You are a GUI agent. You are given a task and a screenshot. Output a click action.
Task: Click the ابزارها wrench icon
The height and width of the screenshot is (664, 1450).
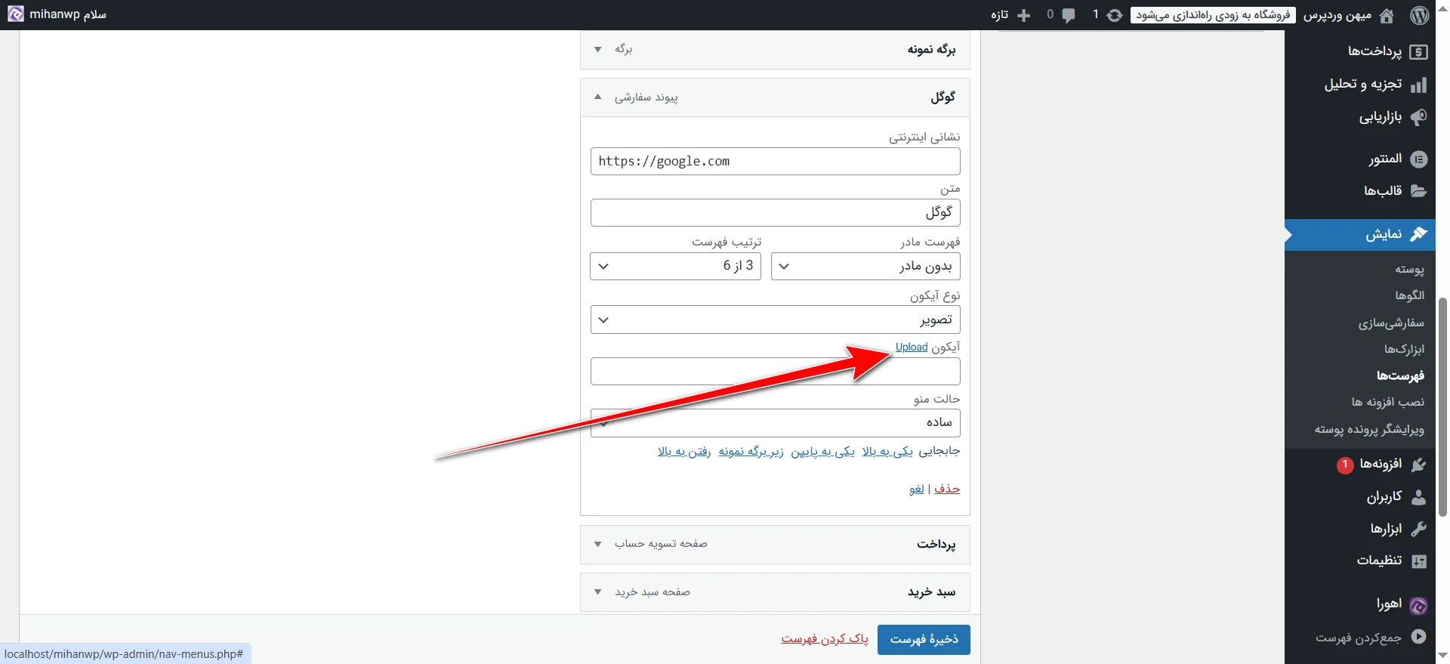coord(1419,529)
